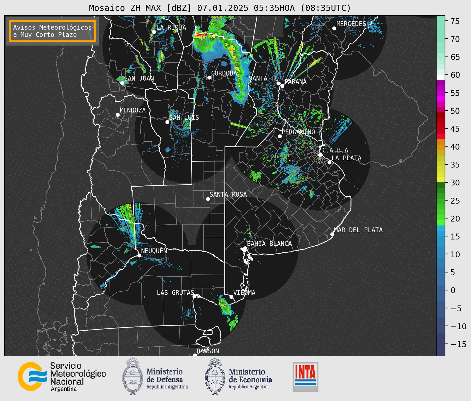Click the INTA logo
The width and height of the screenshot is (471, 401).
[x=305, y=377]
